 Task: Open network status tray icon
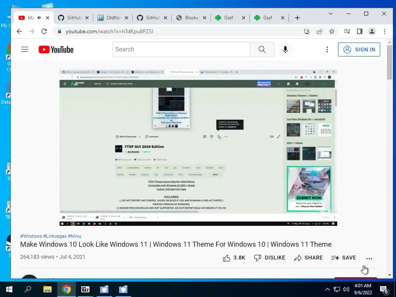pos(337,289)
